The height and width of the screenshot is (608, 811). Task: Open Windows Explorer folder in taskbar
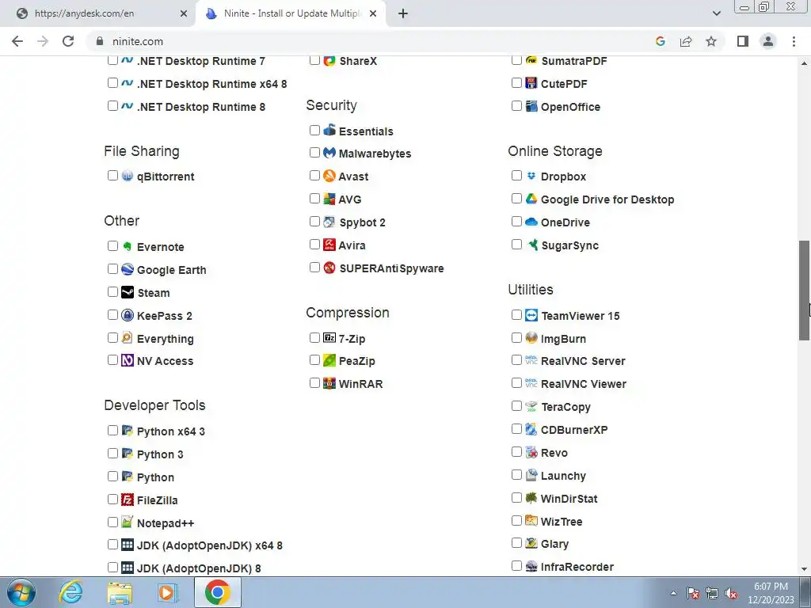[120, 592]
